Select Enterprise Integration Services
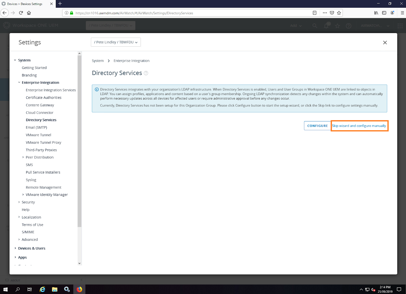The height and width of the screenshot is (294, 406). pos(51,90)
